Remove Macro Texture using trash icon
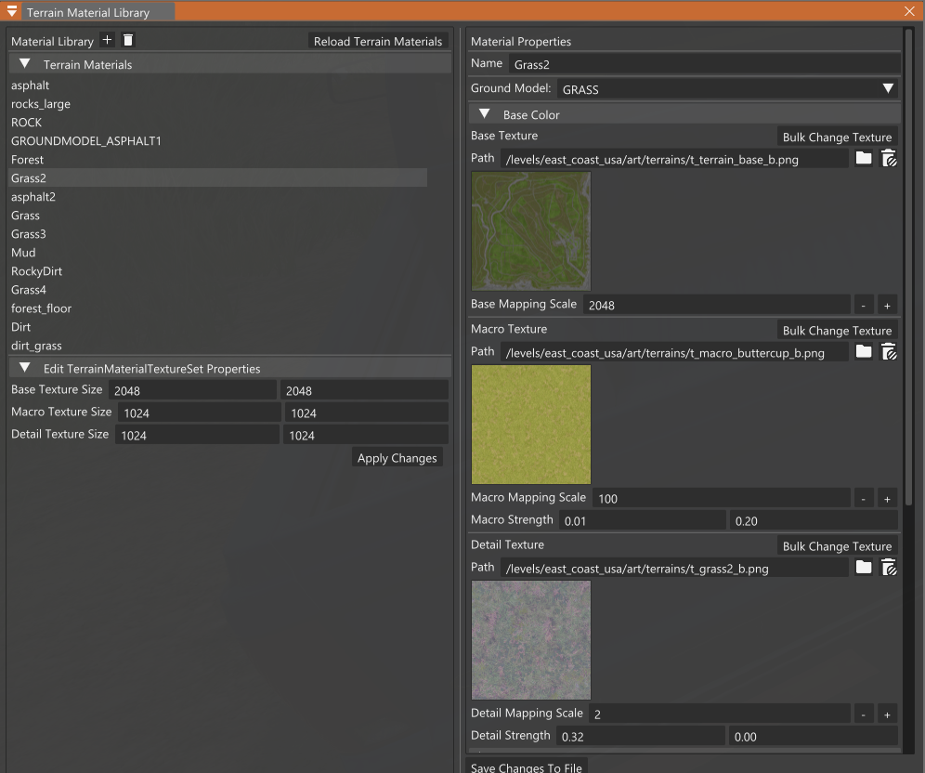Screen dimensions: 925x773 click(889, 352)
